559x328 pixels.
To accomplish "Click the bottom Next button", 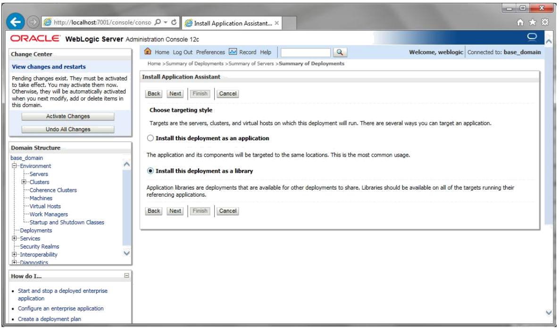I will click(175, 211).
